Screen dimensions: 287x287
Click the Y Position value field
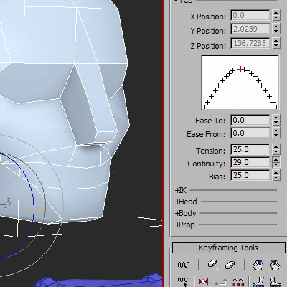(x=250, y=29)
